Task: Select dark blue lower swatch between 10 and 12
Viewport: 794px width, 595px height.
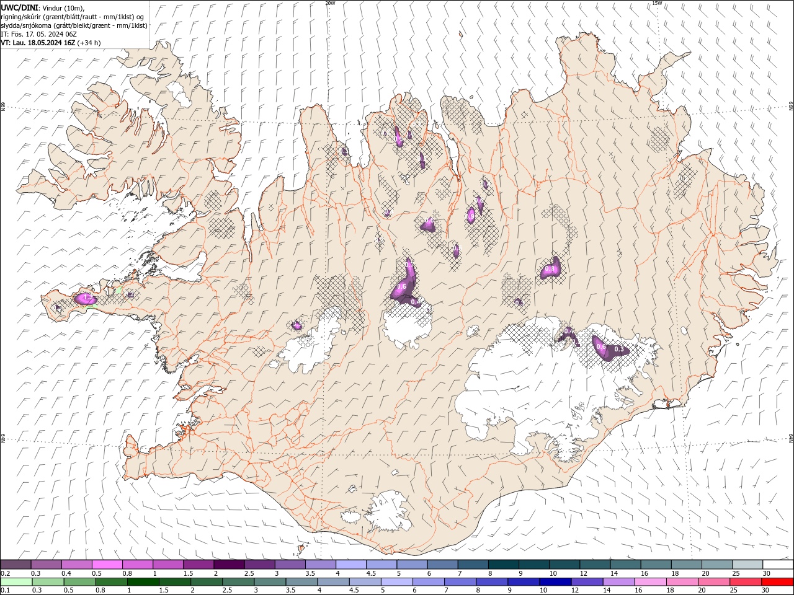Action: click(x=555, y=582)
